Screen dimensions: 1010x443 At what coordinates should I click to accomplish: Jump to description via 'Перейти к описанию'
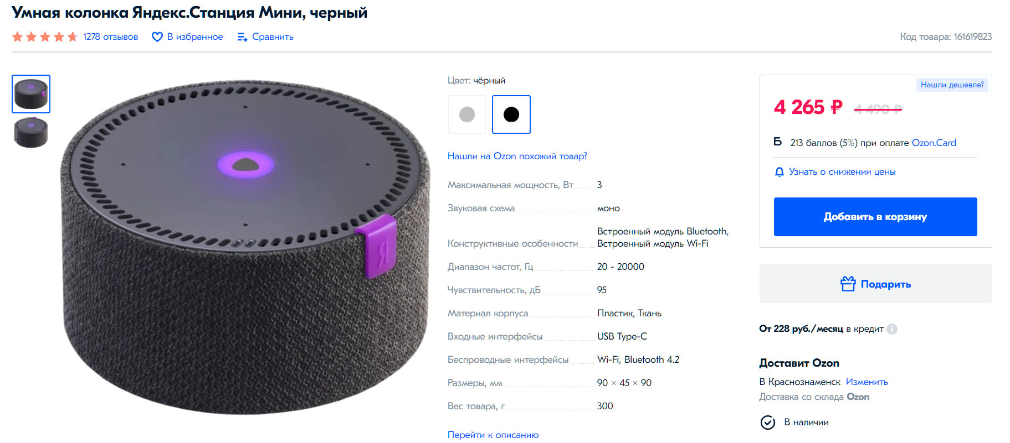pos(493,435)
